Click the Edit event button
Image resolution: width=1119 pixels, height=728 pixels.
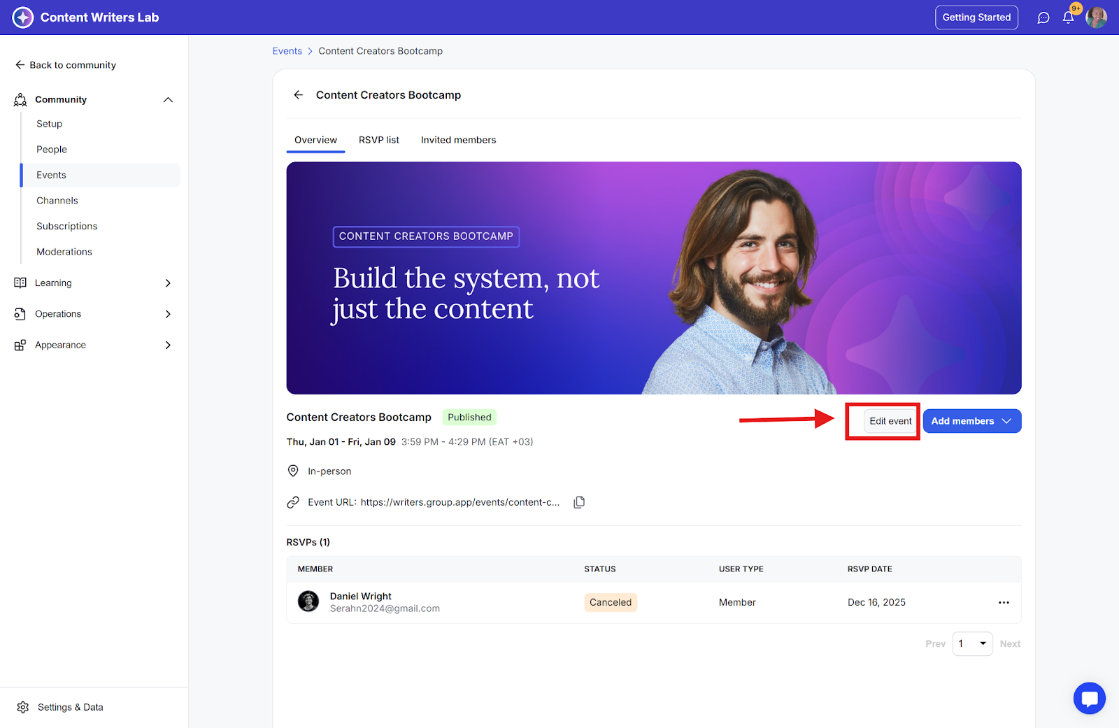(890, 421)
